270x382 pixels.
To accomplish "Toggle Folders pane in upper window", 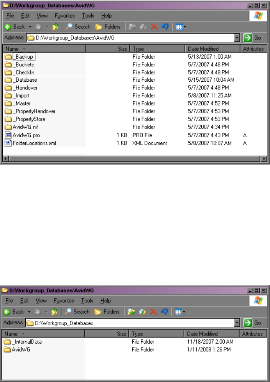I will click(108, 27).
